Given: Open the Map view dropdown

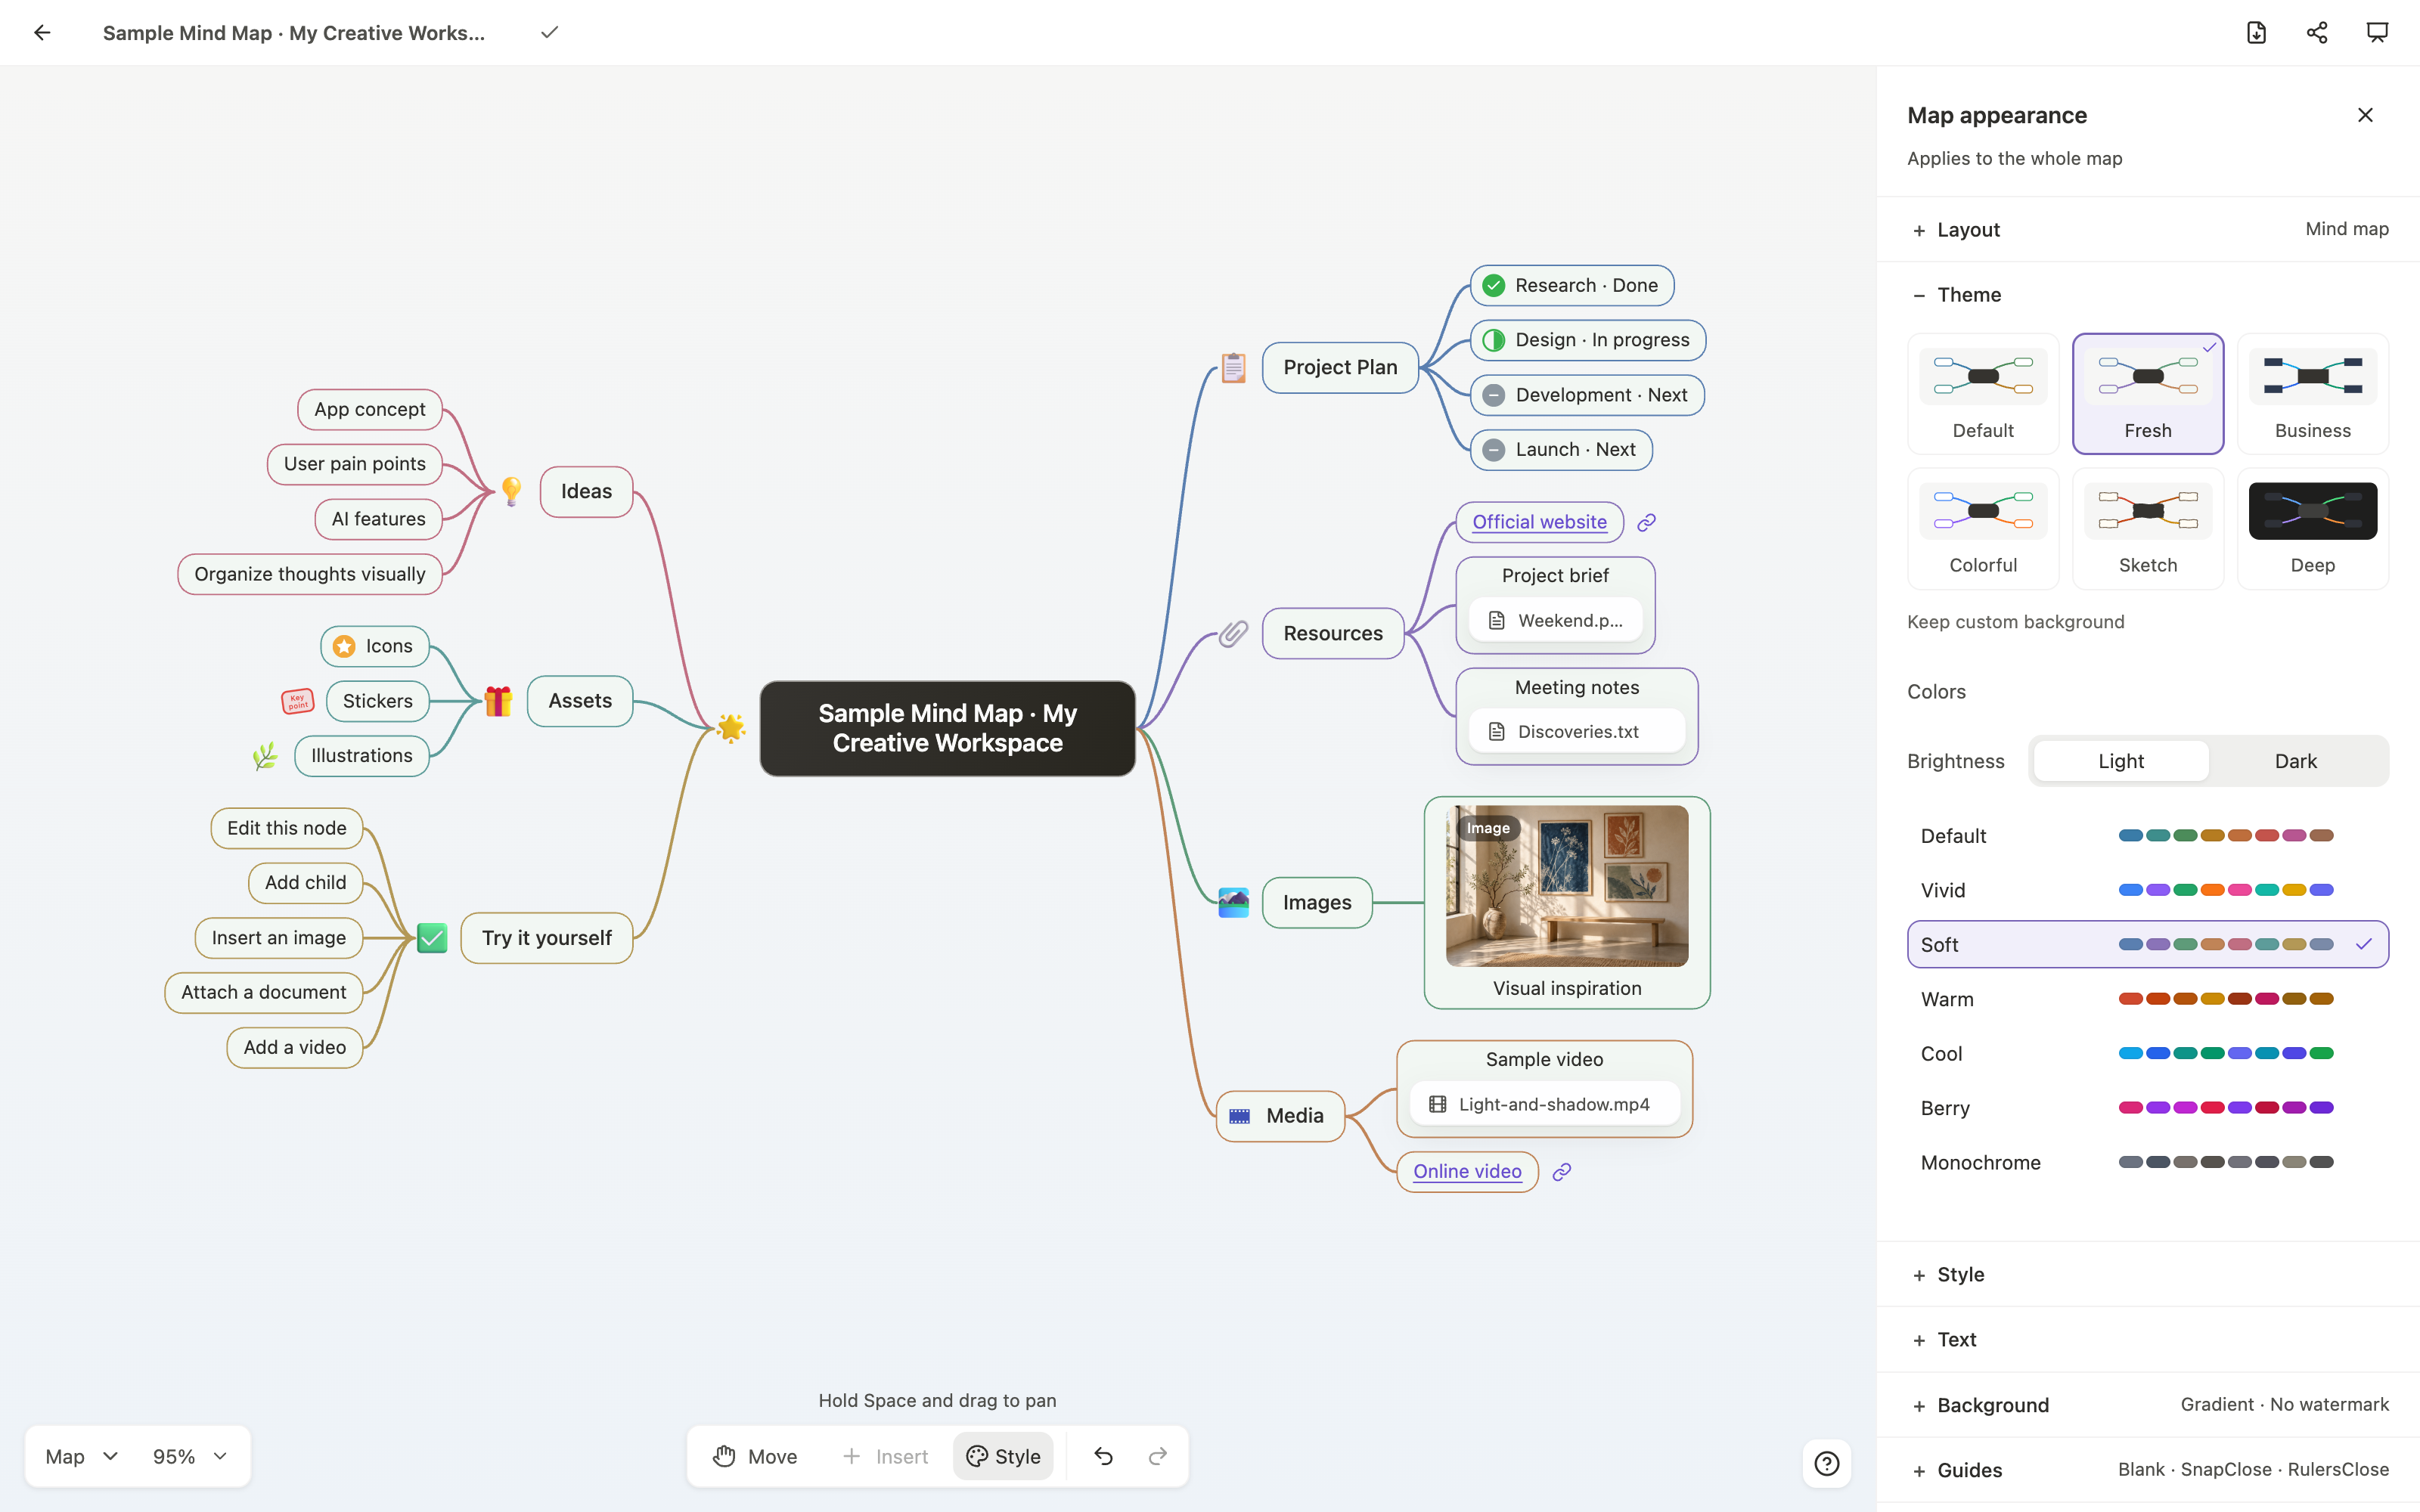Looking at the screenshot, I should coord(82,1456).
